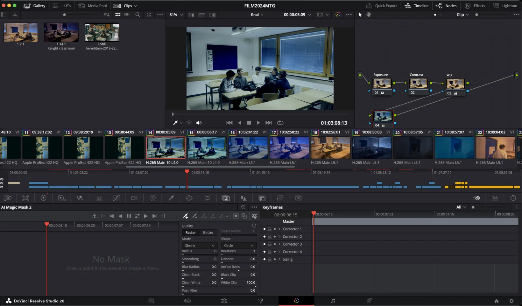Open the RGB Mixer palette
The height and width of the screenshot is (306, 522).
click(80, 198)
